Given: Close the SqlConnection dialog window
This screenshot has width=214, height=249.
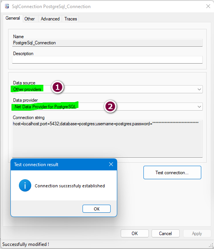Looking at the screenshot, I should [208, 6].
